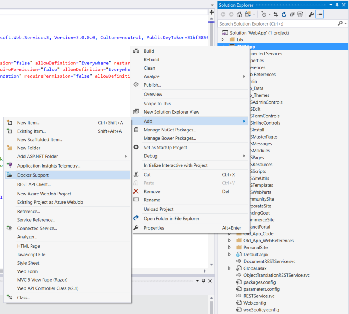Click the Application Insights lightbulb icon
349x314 pixels.
coord(9,165)
